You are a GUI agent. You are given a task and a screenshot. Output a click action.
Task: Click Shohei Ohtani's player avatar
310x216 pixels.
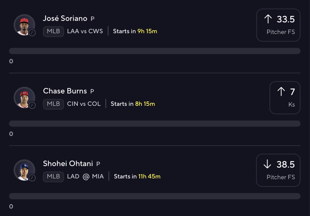(x=24, y=170)
